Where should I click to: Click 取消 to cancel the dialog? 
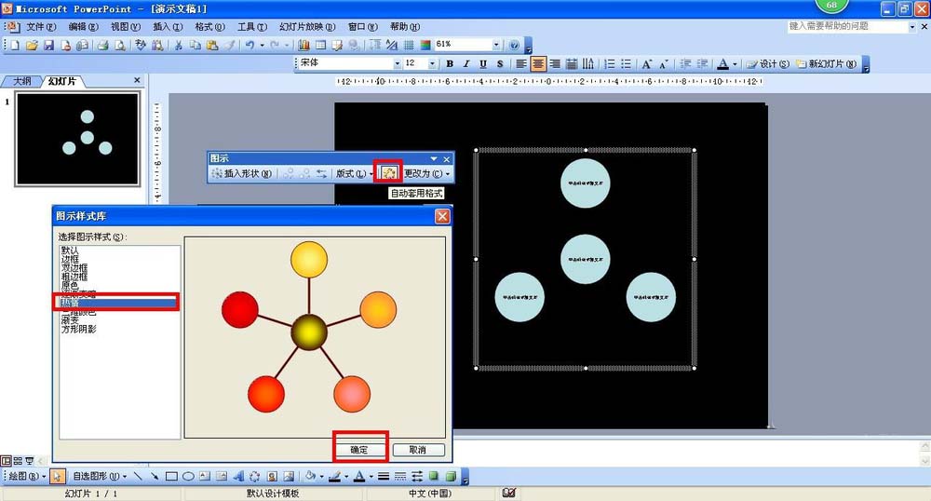(x=418, y=450)
